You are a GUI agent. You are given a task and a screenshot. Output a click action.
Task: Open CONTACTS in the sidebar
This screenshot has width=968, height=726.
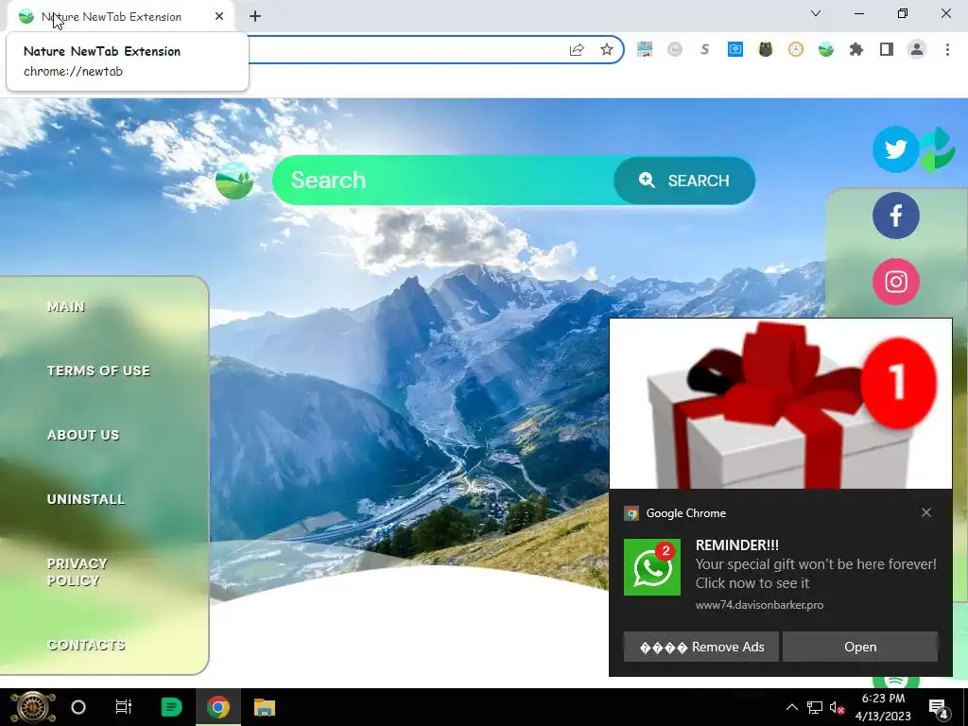pyautogui.click(x=86, y=645)
